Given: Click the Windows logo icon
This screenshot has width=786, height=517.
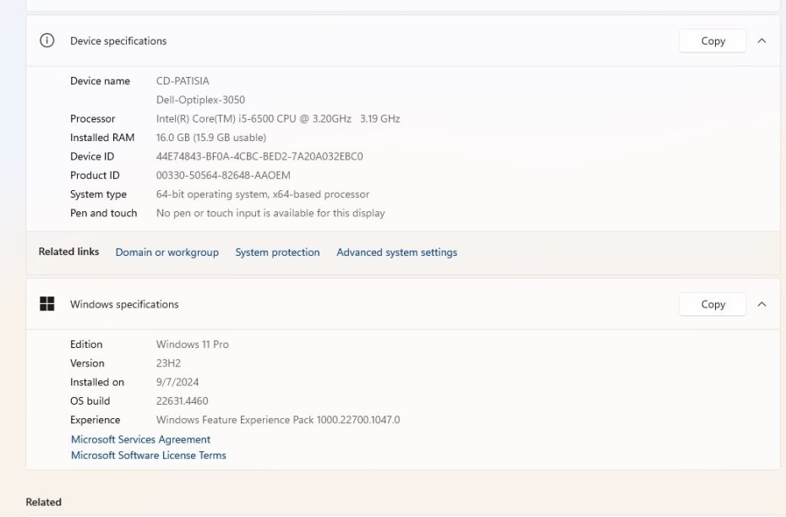Looking at the screenshot, I should [x=47, y=304].
